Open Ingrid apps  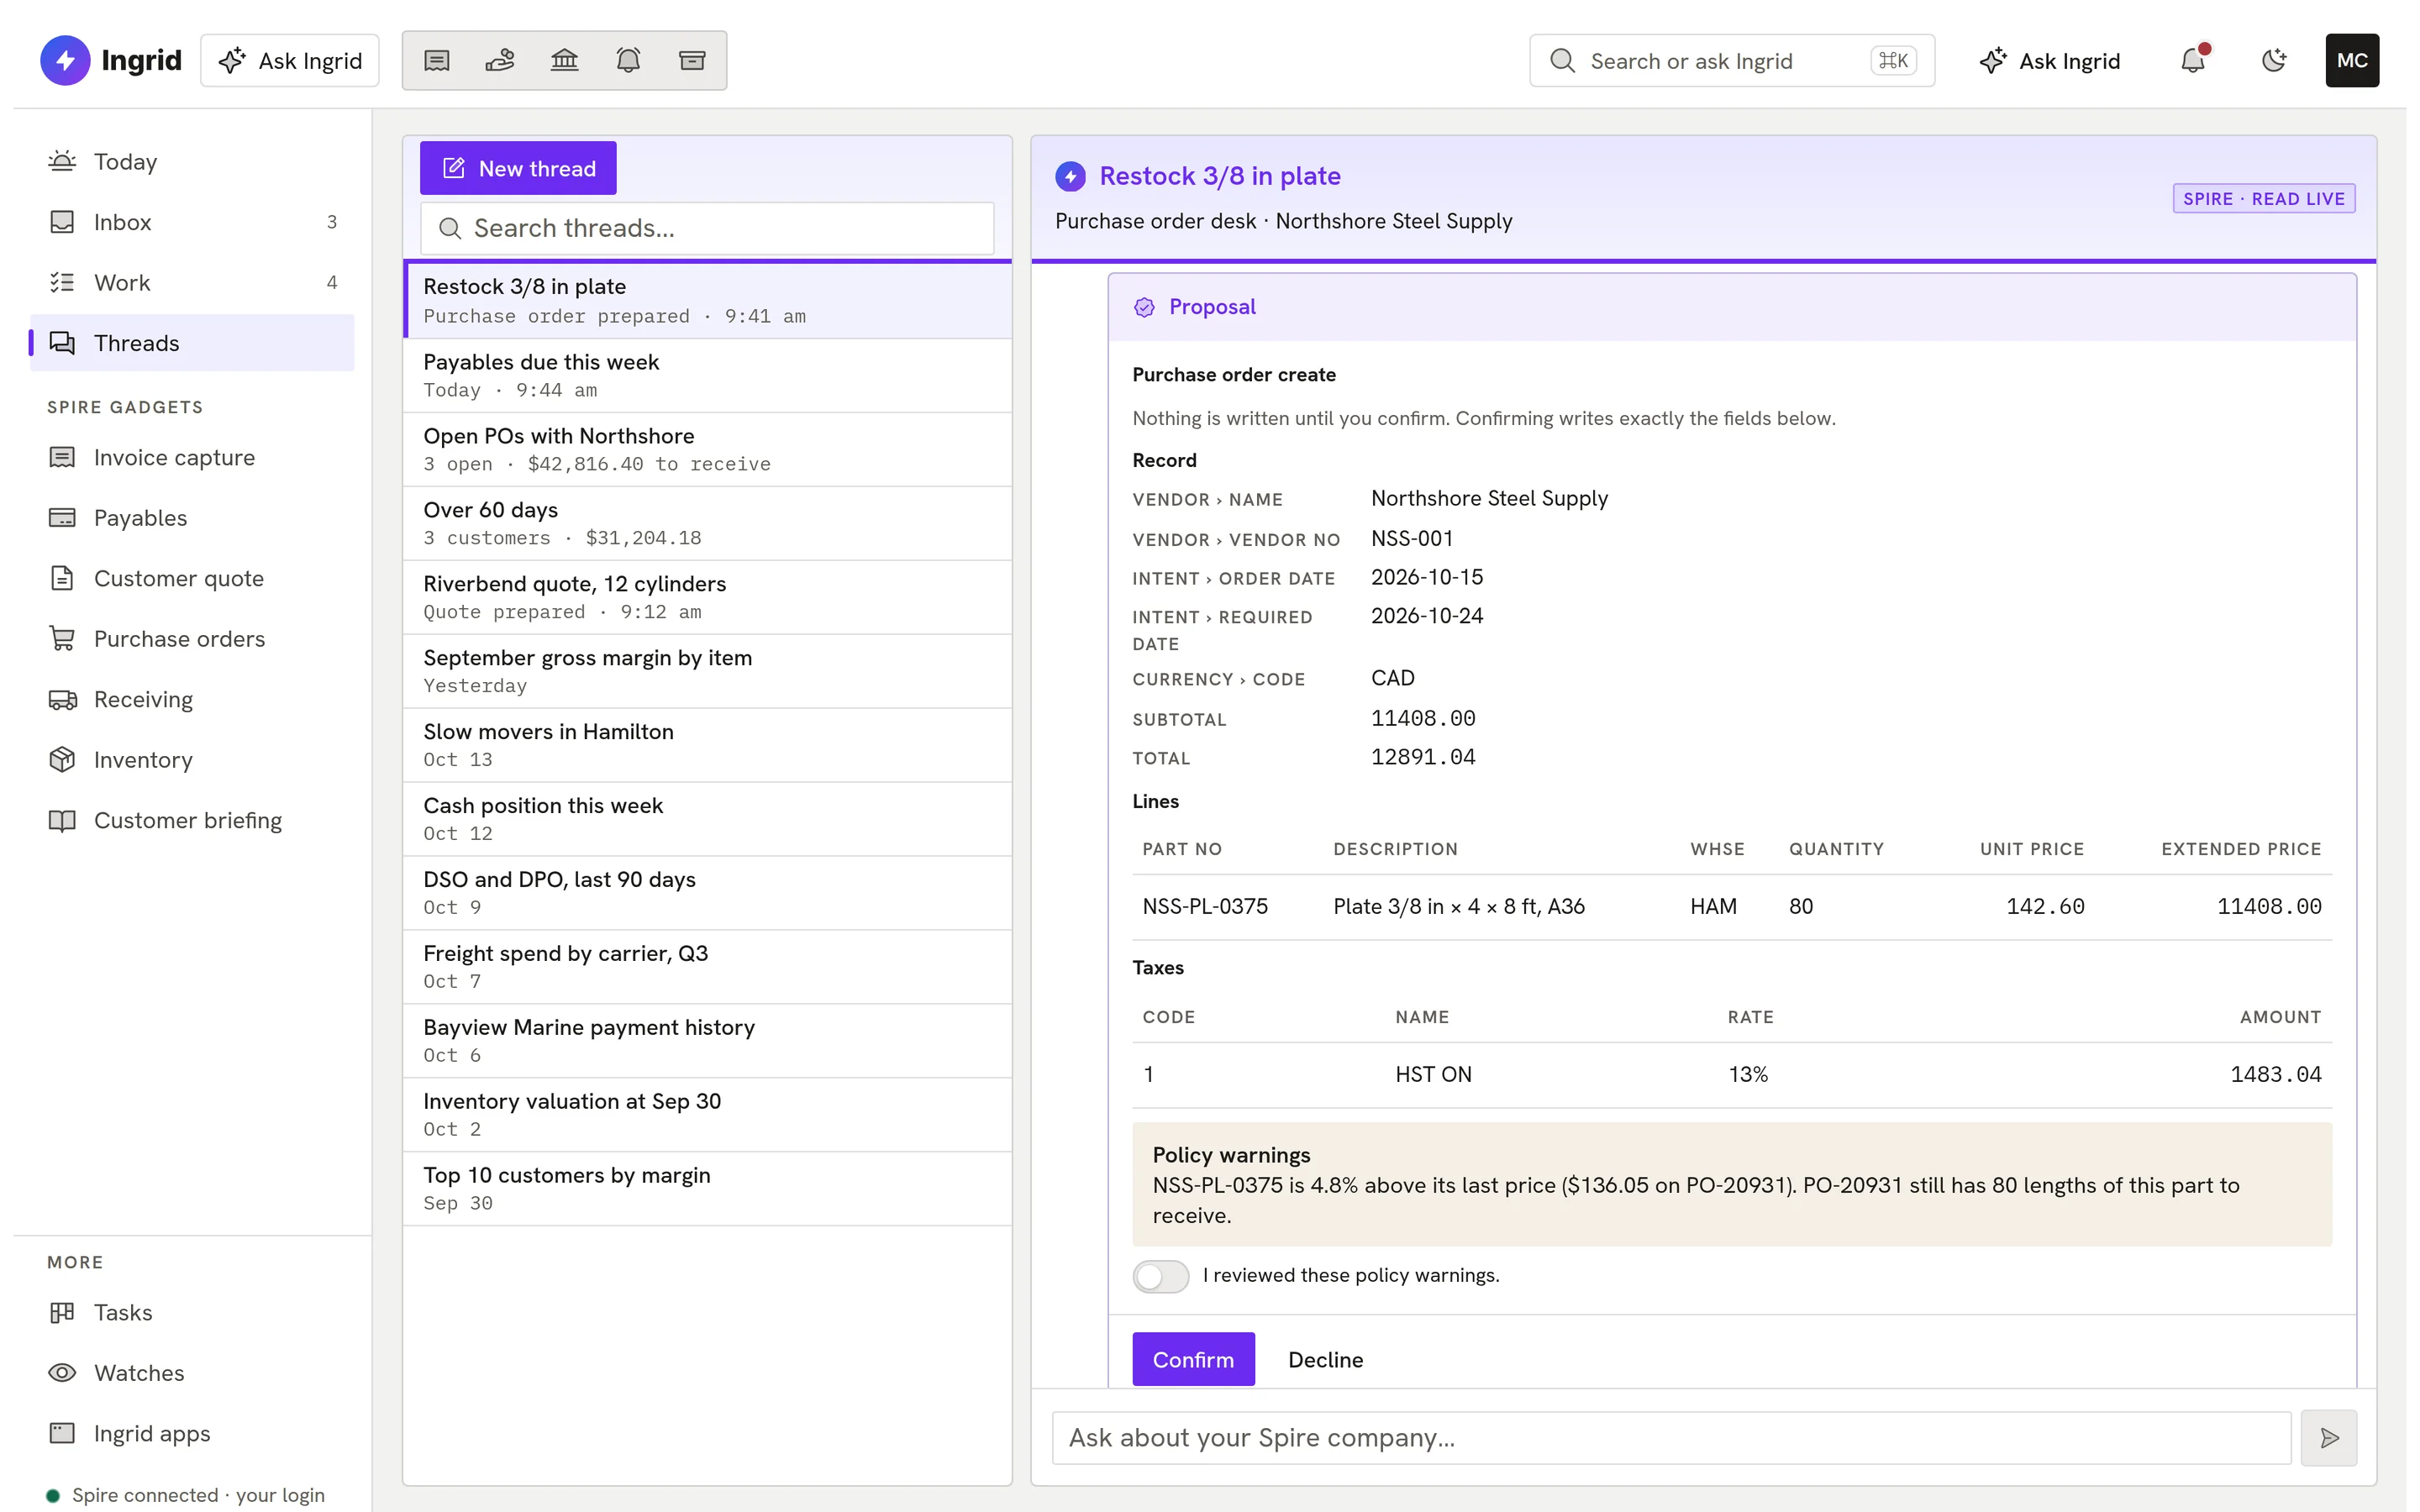192,1434
